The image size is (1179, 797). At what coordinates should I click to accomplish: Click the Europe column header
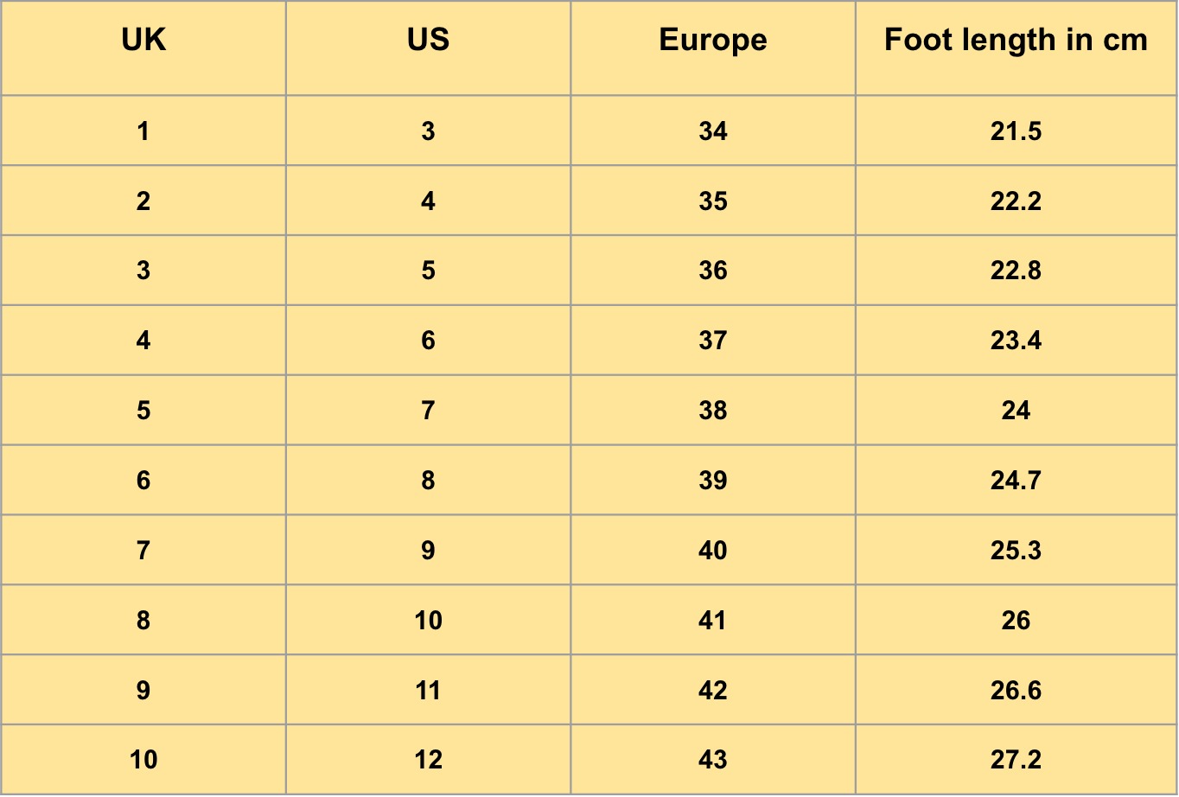pyautogui.click(x=712, y=41)
